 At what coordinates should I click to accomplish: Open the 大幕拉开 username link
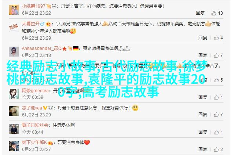tap(31, 24)
